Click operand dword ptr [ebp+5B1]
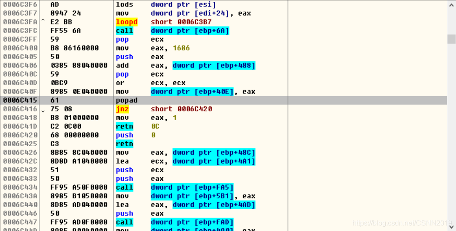This screenshot has height=231, width=456. pyautogui.click(x=192, y=196)
